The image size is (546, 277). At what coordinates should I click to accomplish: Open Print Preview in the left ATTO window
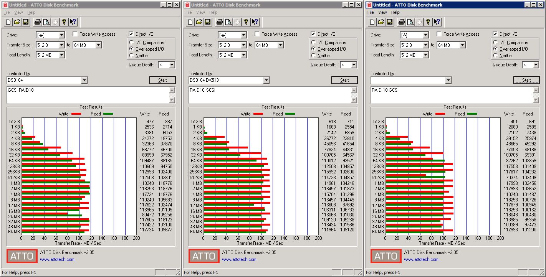(x=46, y=22)
